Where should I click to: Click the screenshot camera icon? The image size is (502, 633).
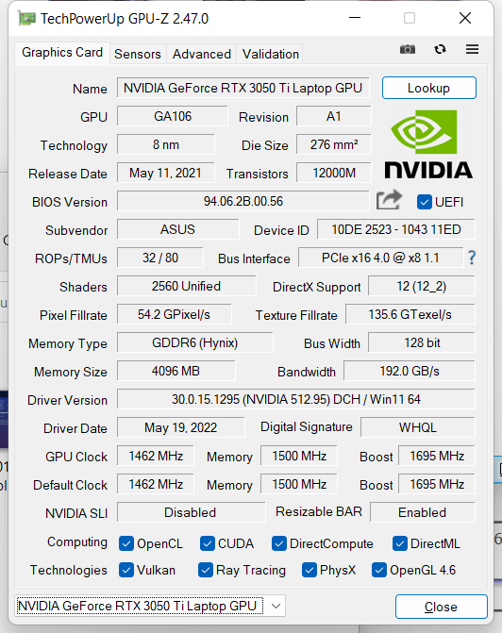(x=407, y=49)
